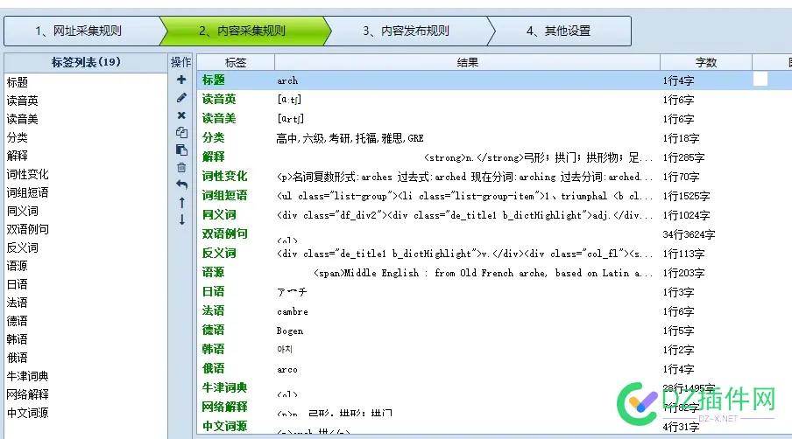
Task: Click result '高中,六级,考研,托福,雅思,GRE'
Action: point(350,138)
